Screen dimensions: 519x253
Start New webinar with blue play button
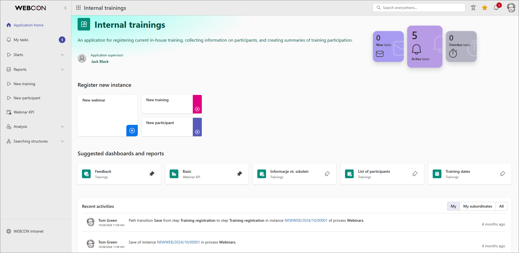(132, 131)
